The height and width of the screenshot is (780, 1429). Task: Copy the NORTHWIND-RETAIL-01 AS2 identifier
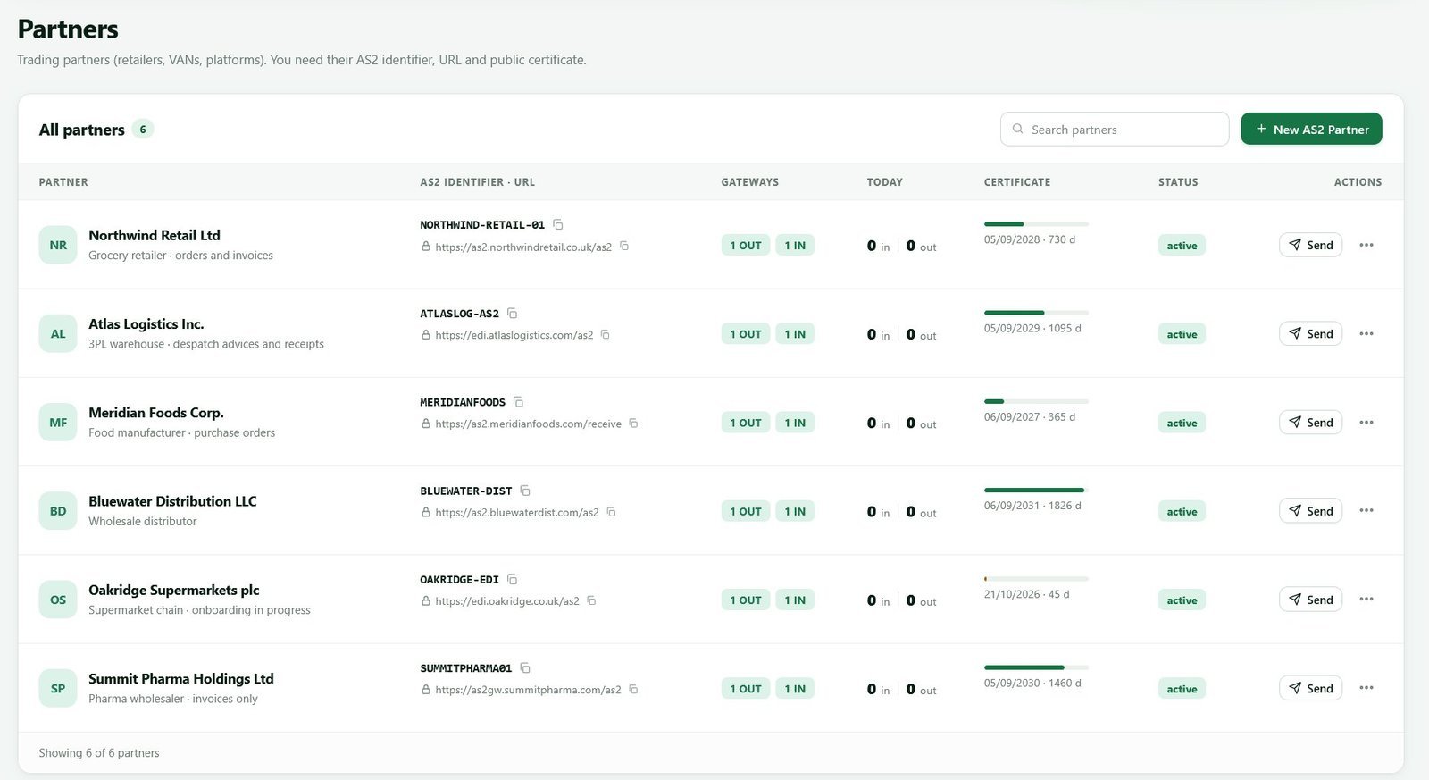click(x=558, y=224)
